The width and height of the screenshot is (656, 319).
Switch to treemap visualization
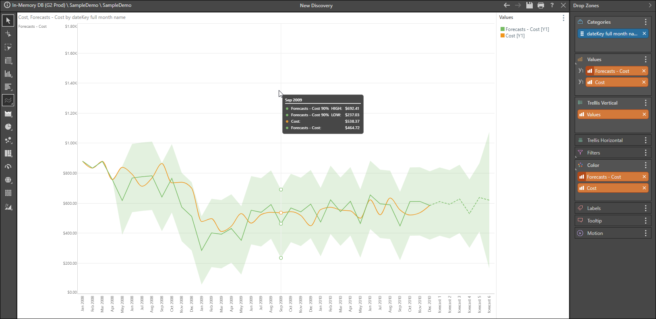click(8, 153)
